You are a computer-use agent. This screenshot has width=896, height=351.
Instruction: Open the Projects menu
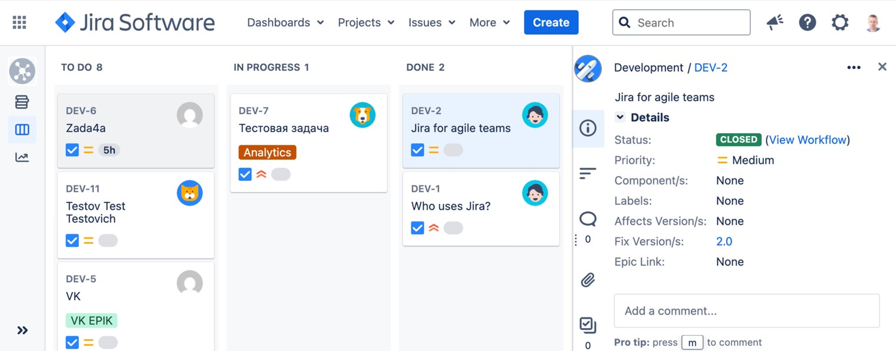click(365, 22)
